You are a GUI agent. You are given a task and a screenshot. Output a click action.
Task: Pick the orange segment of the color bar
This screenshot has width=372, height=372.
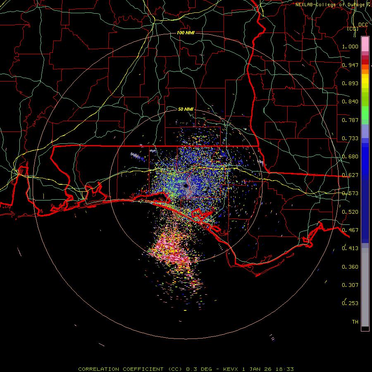pyautogui.click(x=365, y=72)
